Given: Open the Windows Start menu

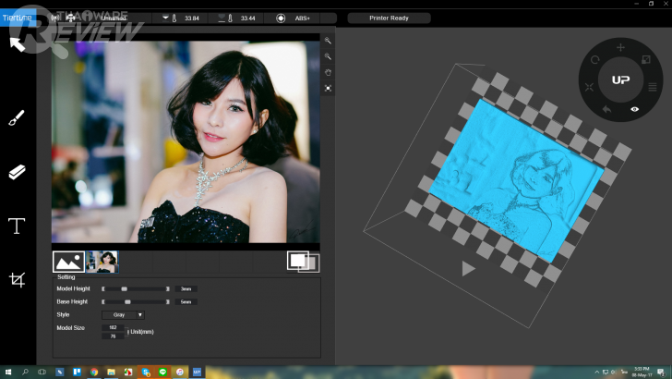Looking at the screenshot, I should click(7, 373).
